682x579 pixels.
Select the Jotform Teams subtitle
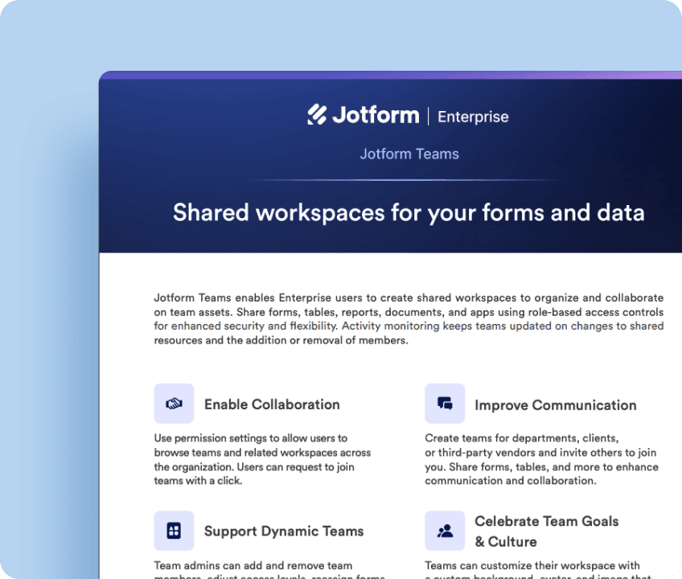click(409, 154)
